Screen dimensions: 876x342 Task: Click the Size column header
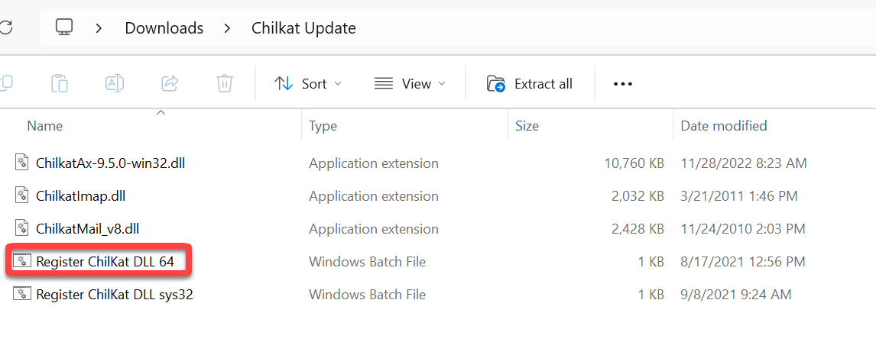pyautogui.click(x=527, y=126)
